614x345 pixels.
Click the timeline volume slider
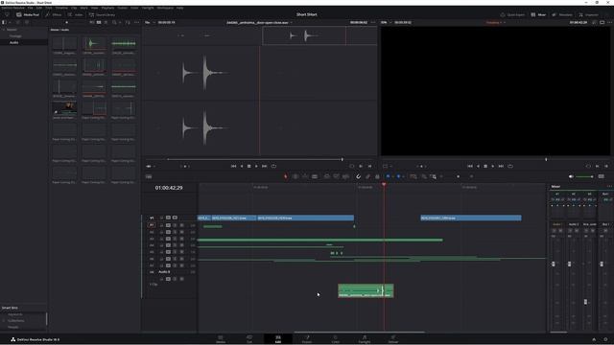[584, 176]
